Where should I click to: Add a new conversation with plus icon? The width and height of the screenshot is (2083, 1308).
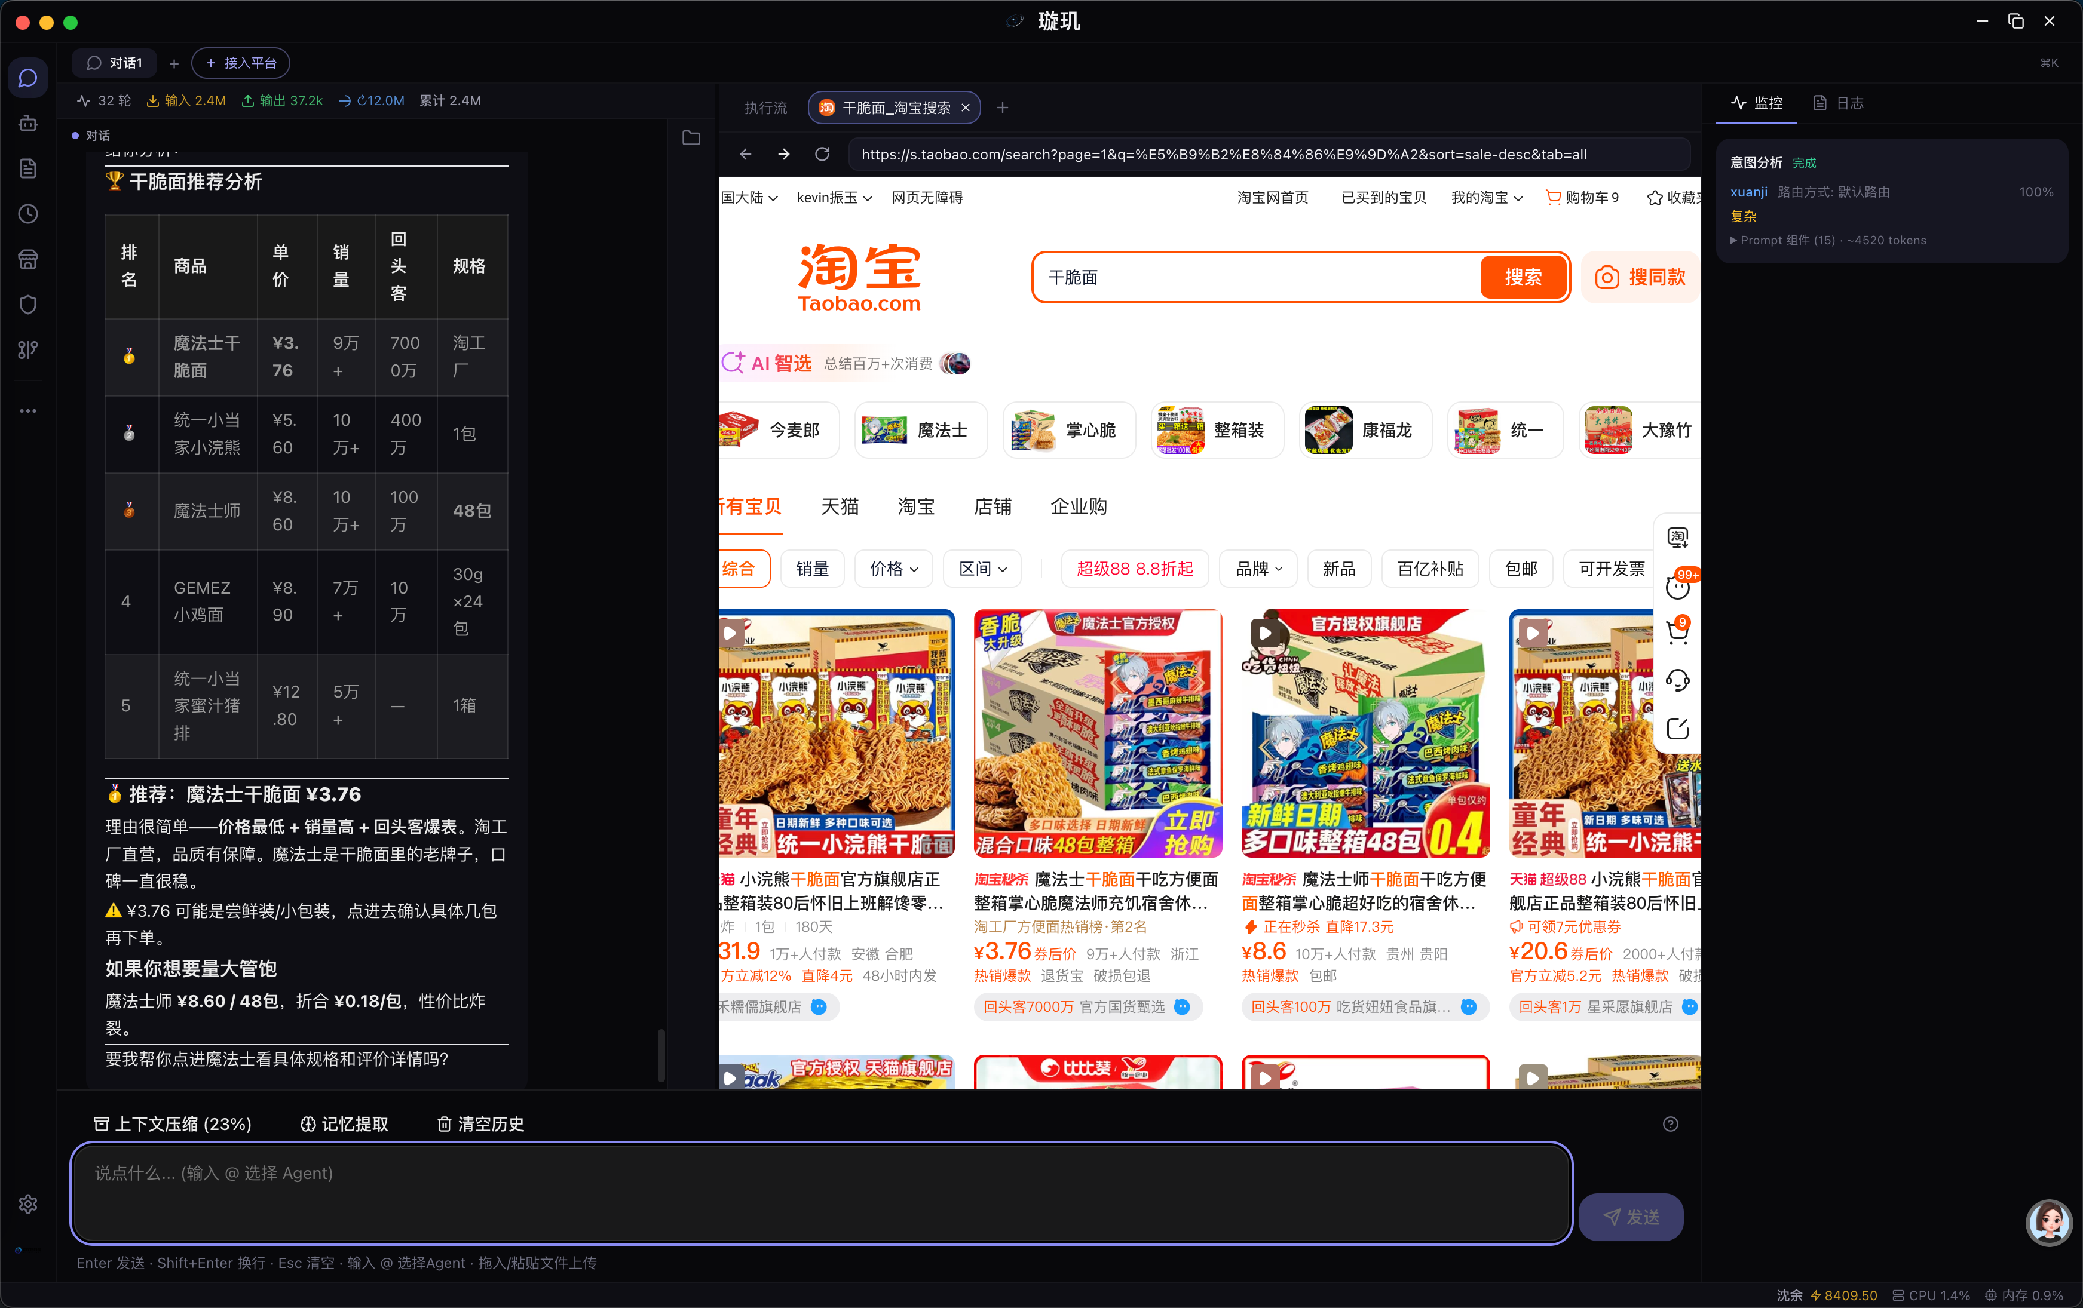pyautogui.click(x=174, y=63)
